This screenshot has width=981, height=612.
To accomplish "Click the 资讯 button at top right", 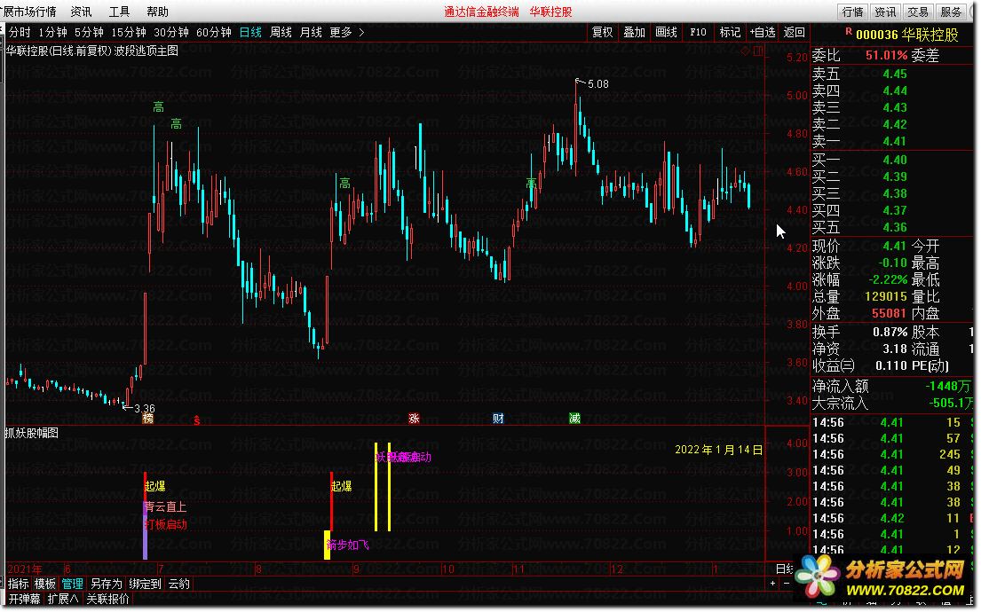I will [x=884, y=12].
